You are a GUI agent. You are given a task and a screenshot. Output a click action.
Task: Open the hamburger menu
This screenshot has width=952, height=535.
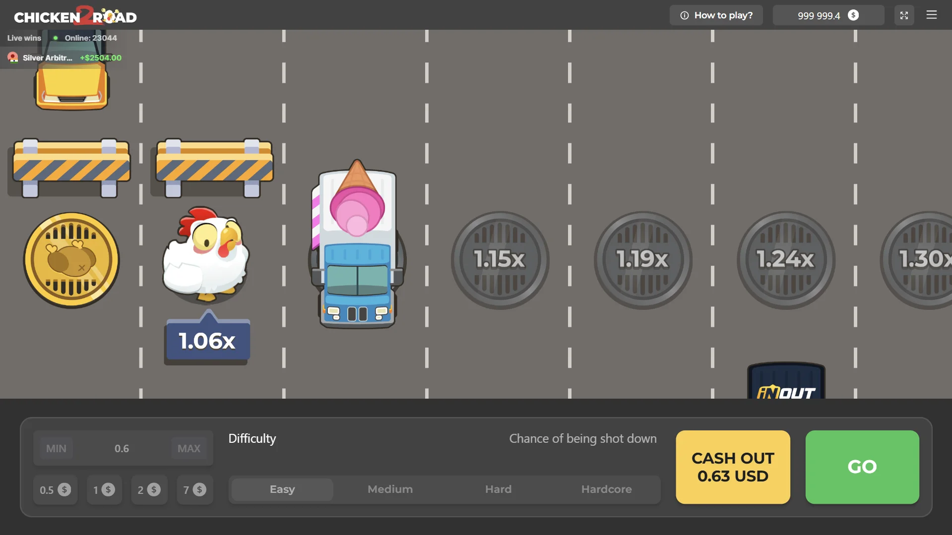pyautogui.click(x=931, y=15)
